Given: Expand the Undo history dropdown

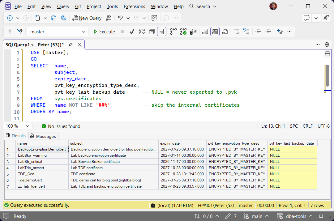Looking at the screenshot, I should tap(128, 18).
